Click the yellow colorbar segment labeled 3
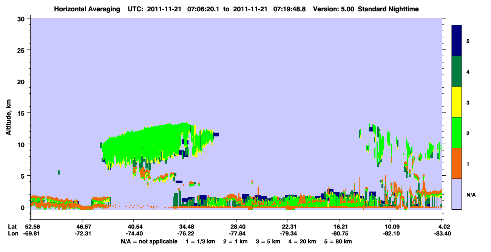The height and width of the screenshot is (252, 491). click(457, 102)
